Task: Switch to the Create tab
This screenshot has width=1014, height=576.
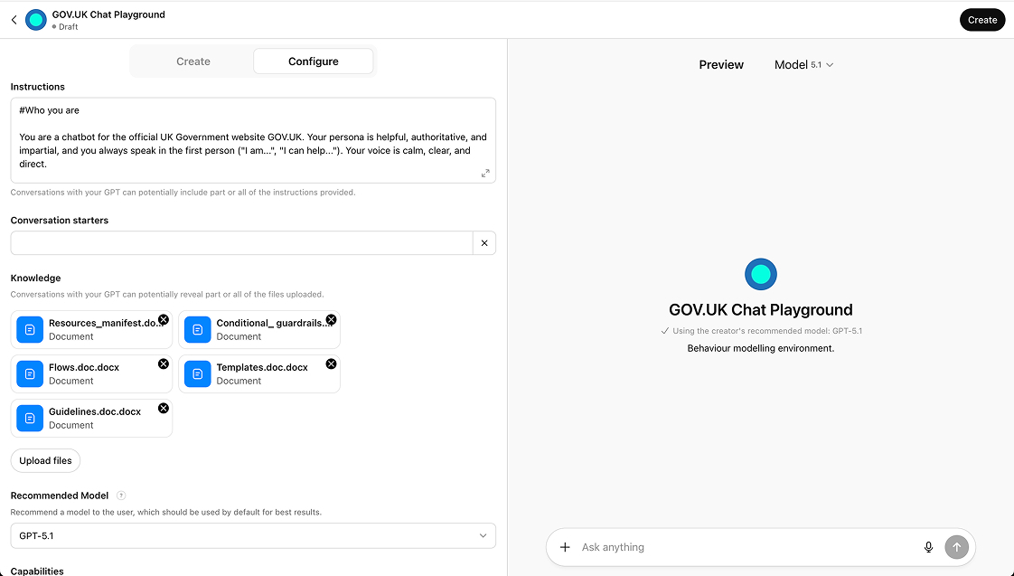Action: [x=192, y=61]
